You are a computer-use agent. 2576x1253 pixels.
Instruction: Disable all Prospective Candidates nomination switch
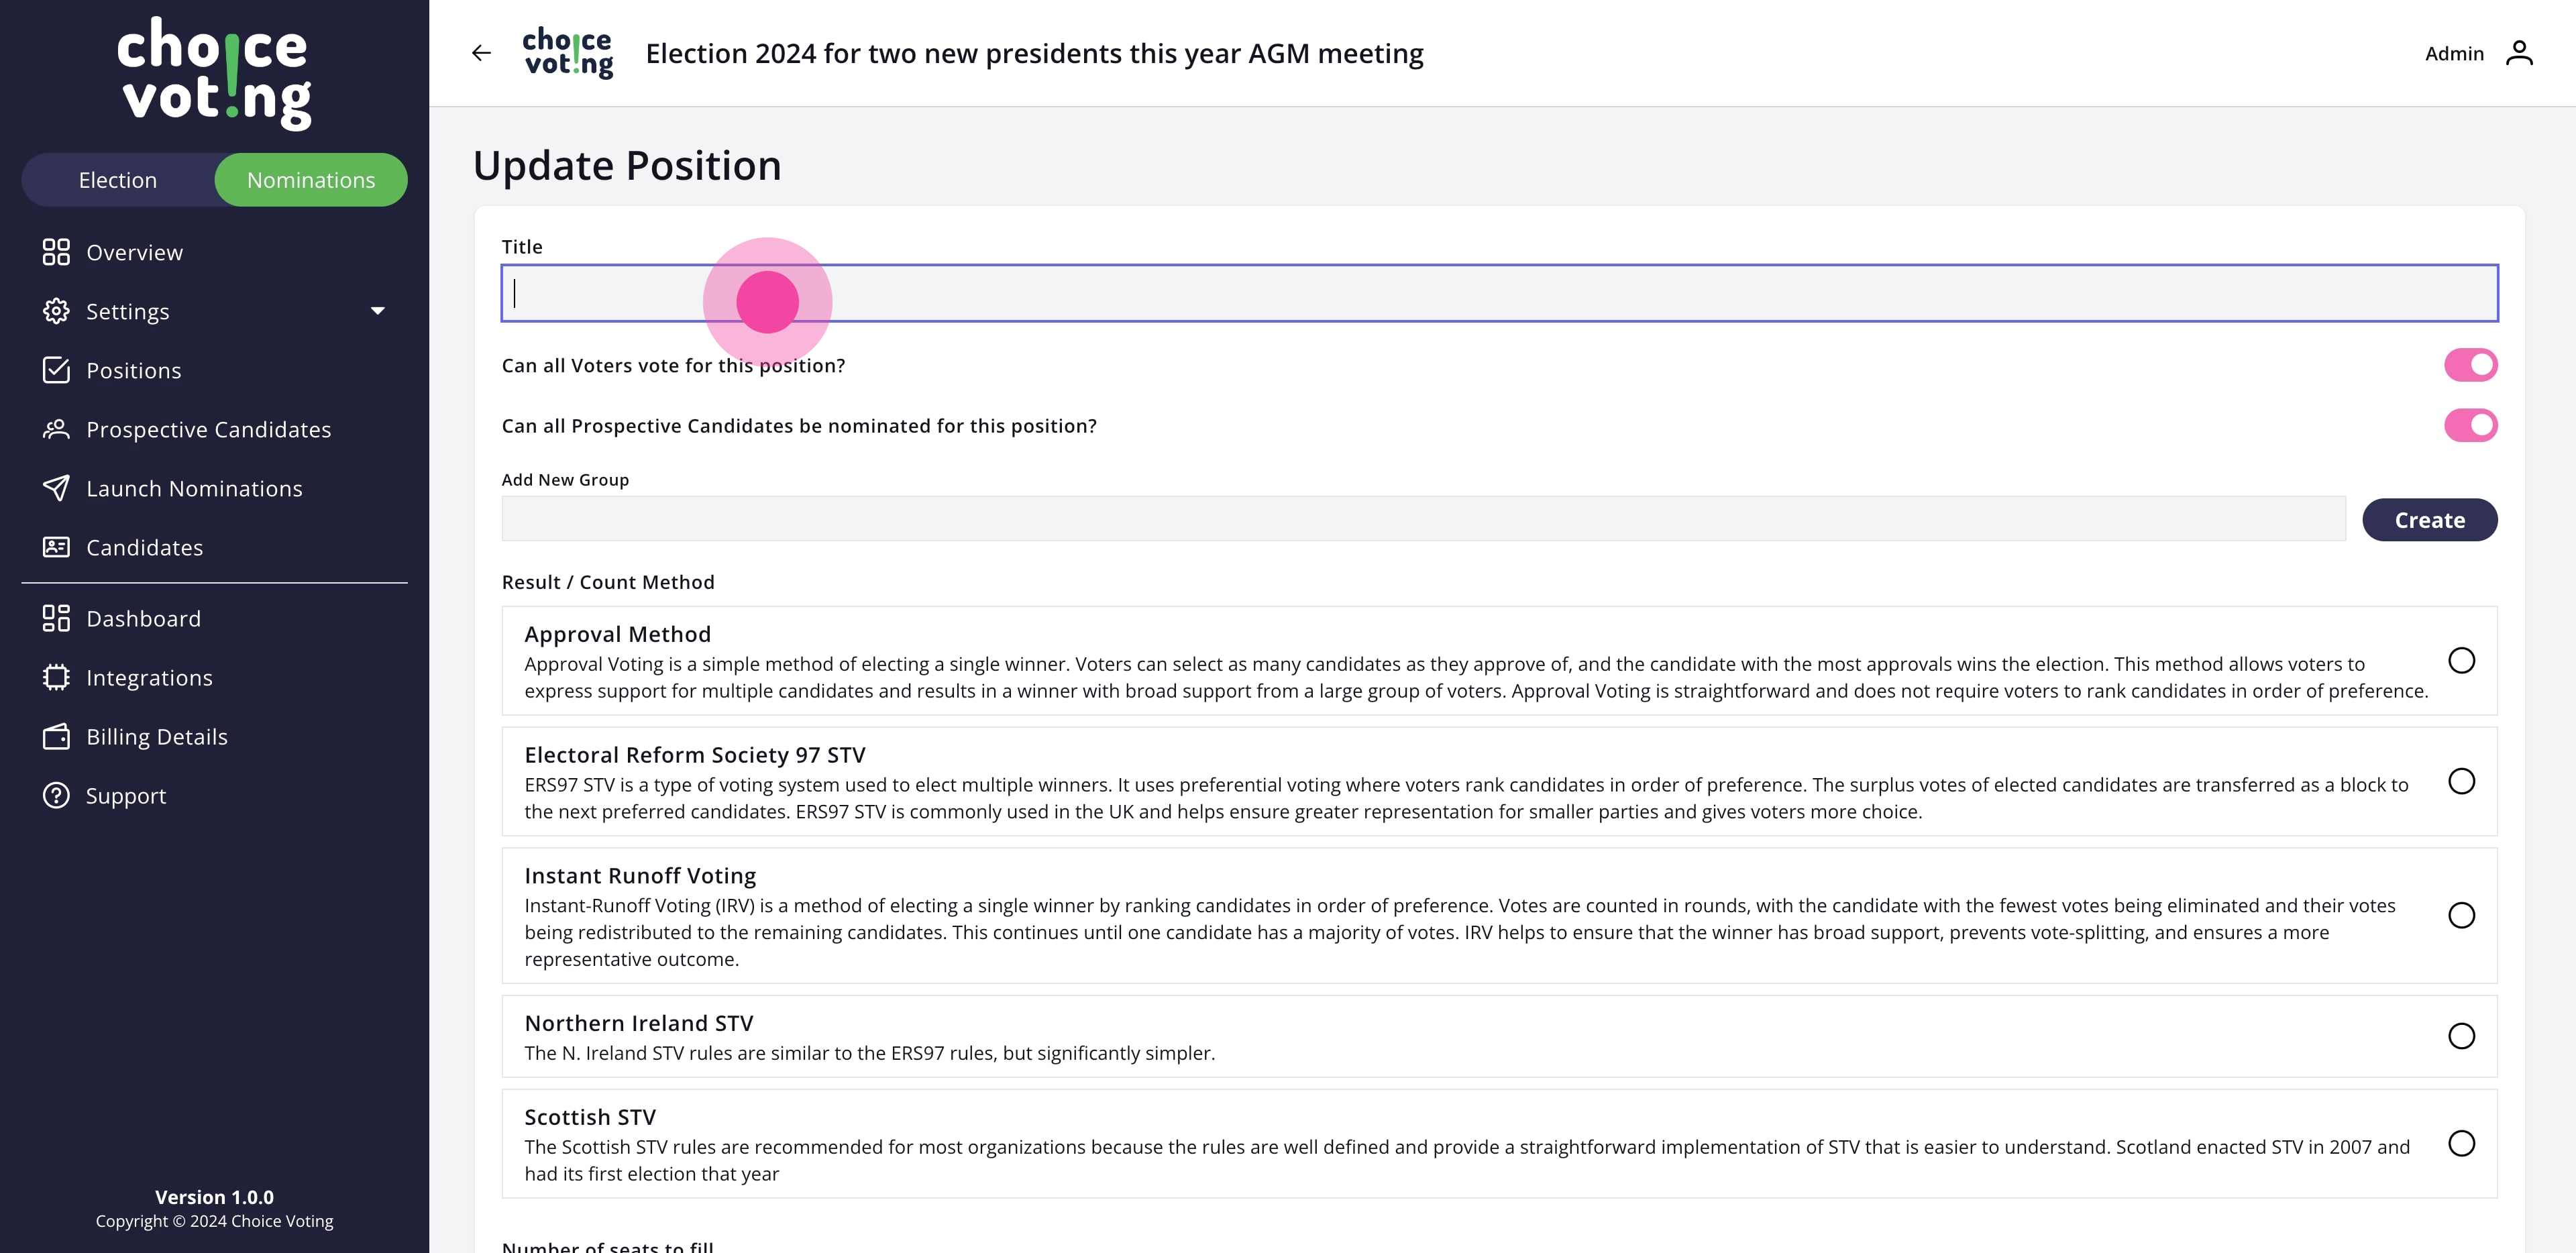point(2470,425)
